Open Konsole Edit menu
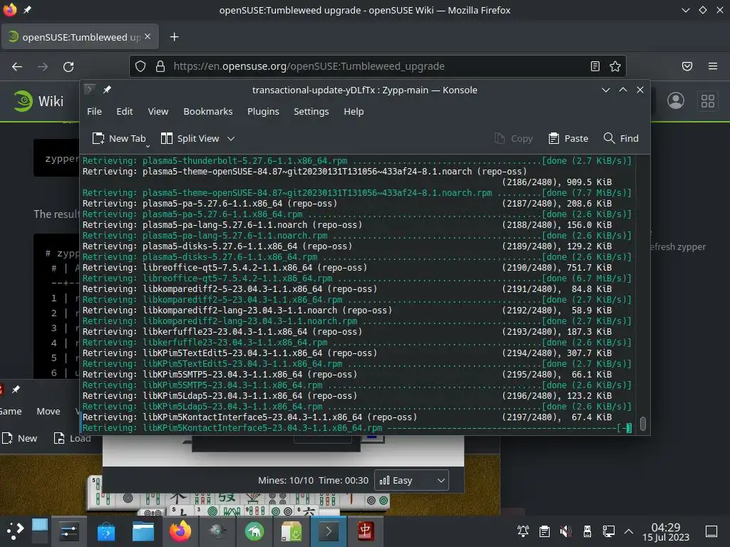 click(x=124, y=112)
